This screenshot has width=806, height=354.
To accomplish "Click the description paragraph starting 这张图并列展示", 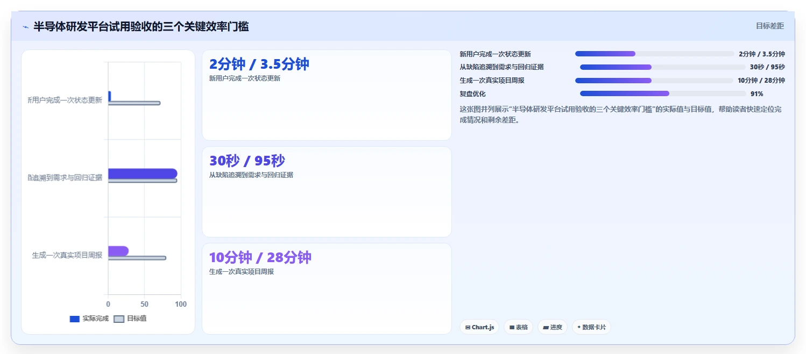I will click(621, 114).
